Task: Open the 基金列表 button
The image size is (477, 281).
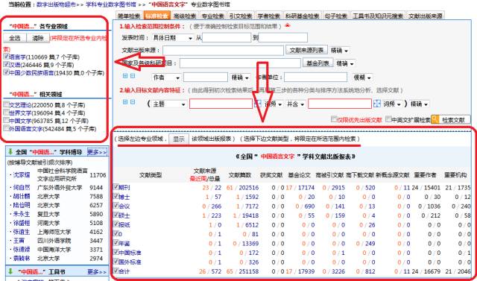Action: 318,63
